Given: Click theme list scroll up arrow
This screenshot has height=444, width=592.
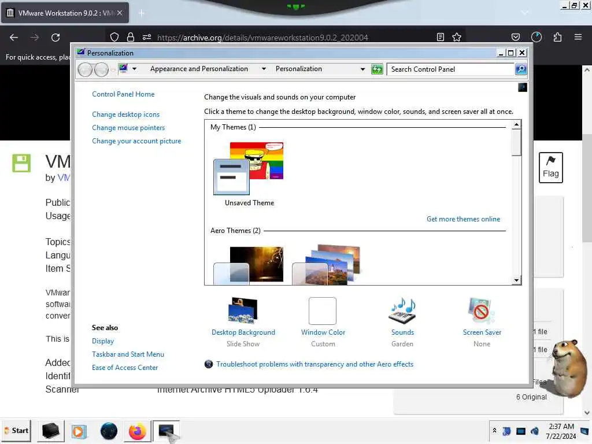Looking at the screenshot, I should point(516,124).
